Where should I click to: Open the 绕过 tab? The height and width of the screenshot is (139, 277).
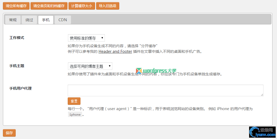tap(29, 20)
